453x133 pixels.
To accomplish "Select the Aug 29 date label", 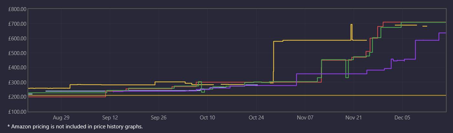I will tap(61, 118).
